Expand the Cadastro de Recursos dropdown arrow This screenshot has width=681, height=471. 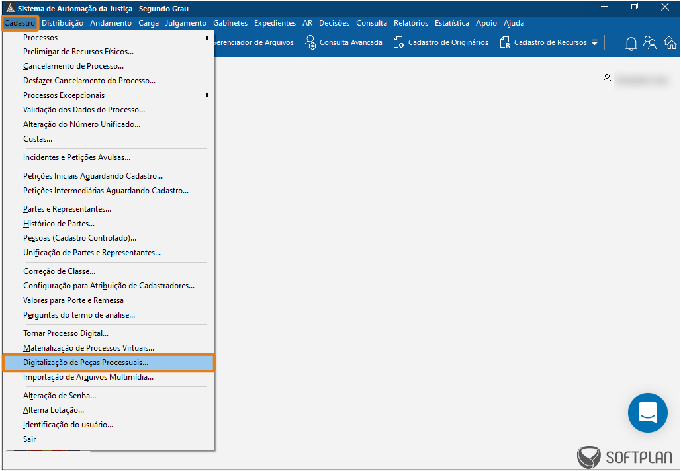pyautogui.click(x=594, y=42)
